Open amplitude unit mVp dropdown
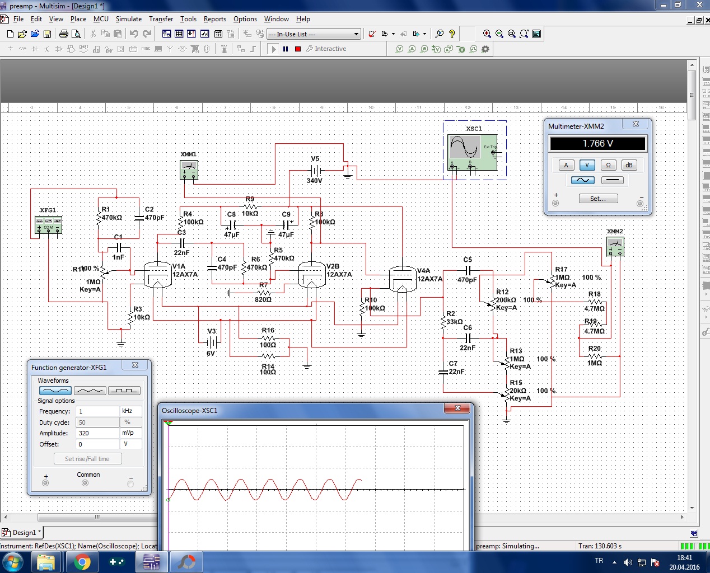Viewport: 710px width, 573px height. click(x=131, y=433)
